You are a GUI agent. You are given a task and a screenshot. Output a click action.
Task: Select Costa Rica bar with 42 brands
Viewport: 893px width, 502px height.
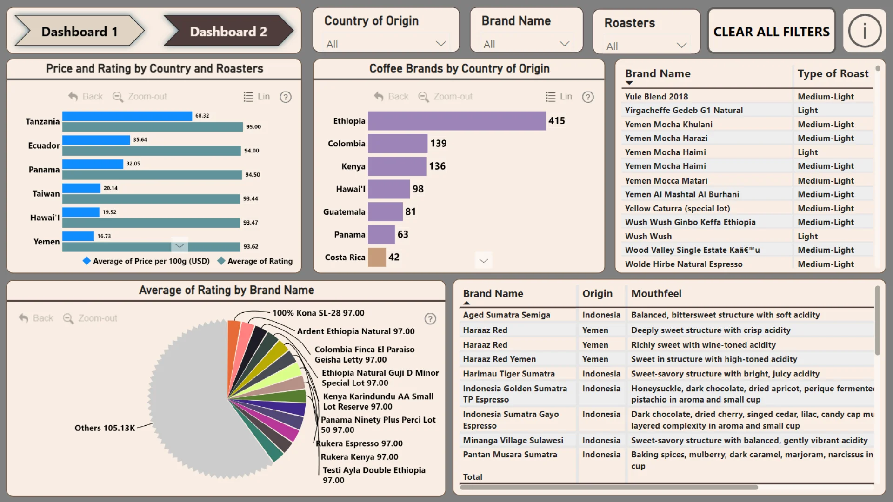coord(377,258)
